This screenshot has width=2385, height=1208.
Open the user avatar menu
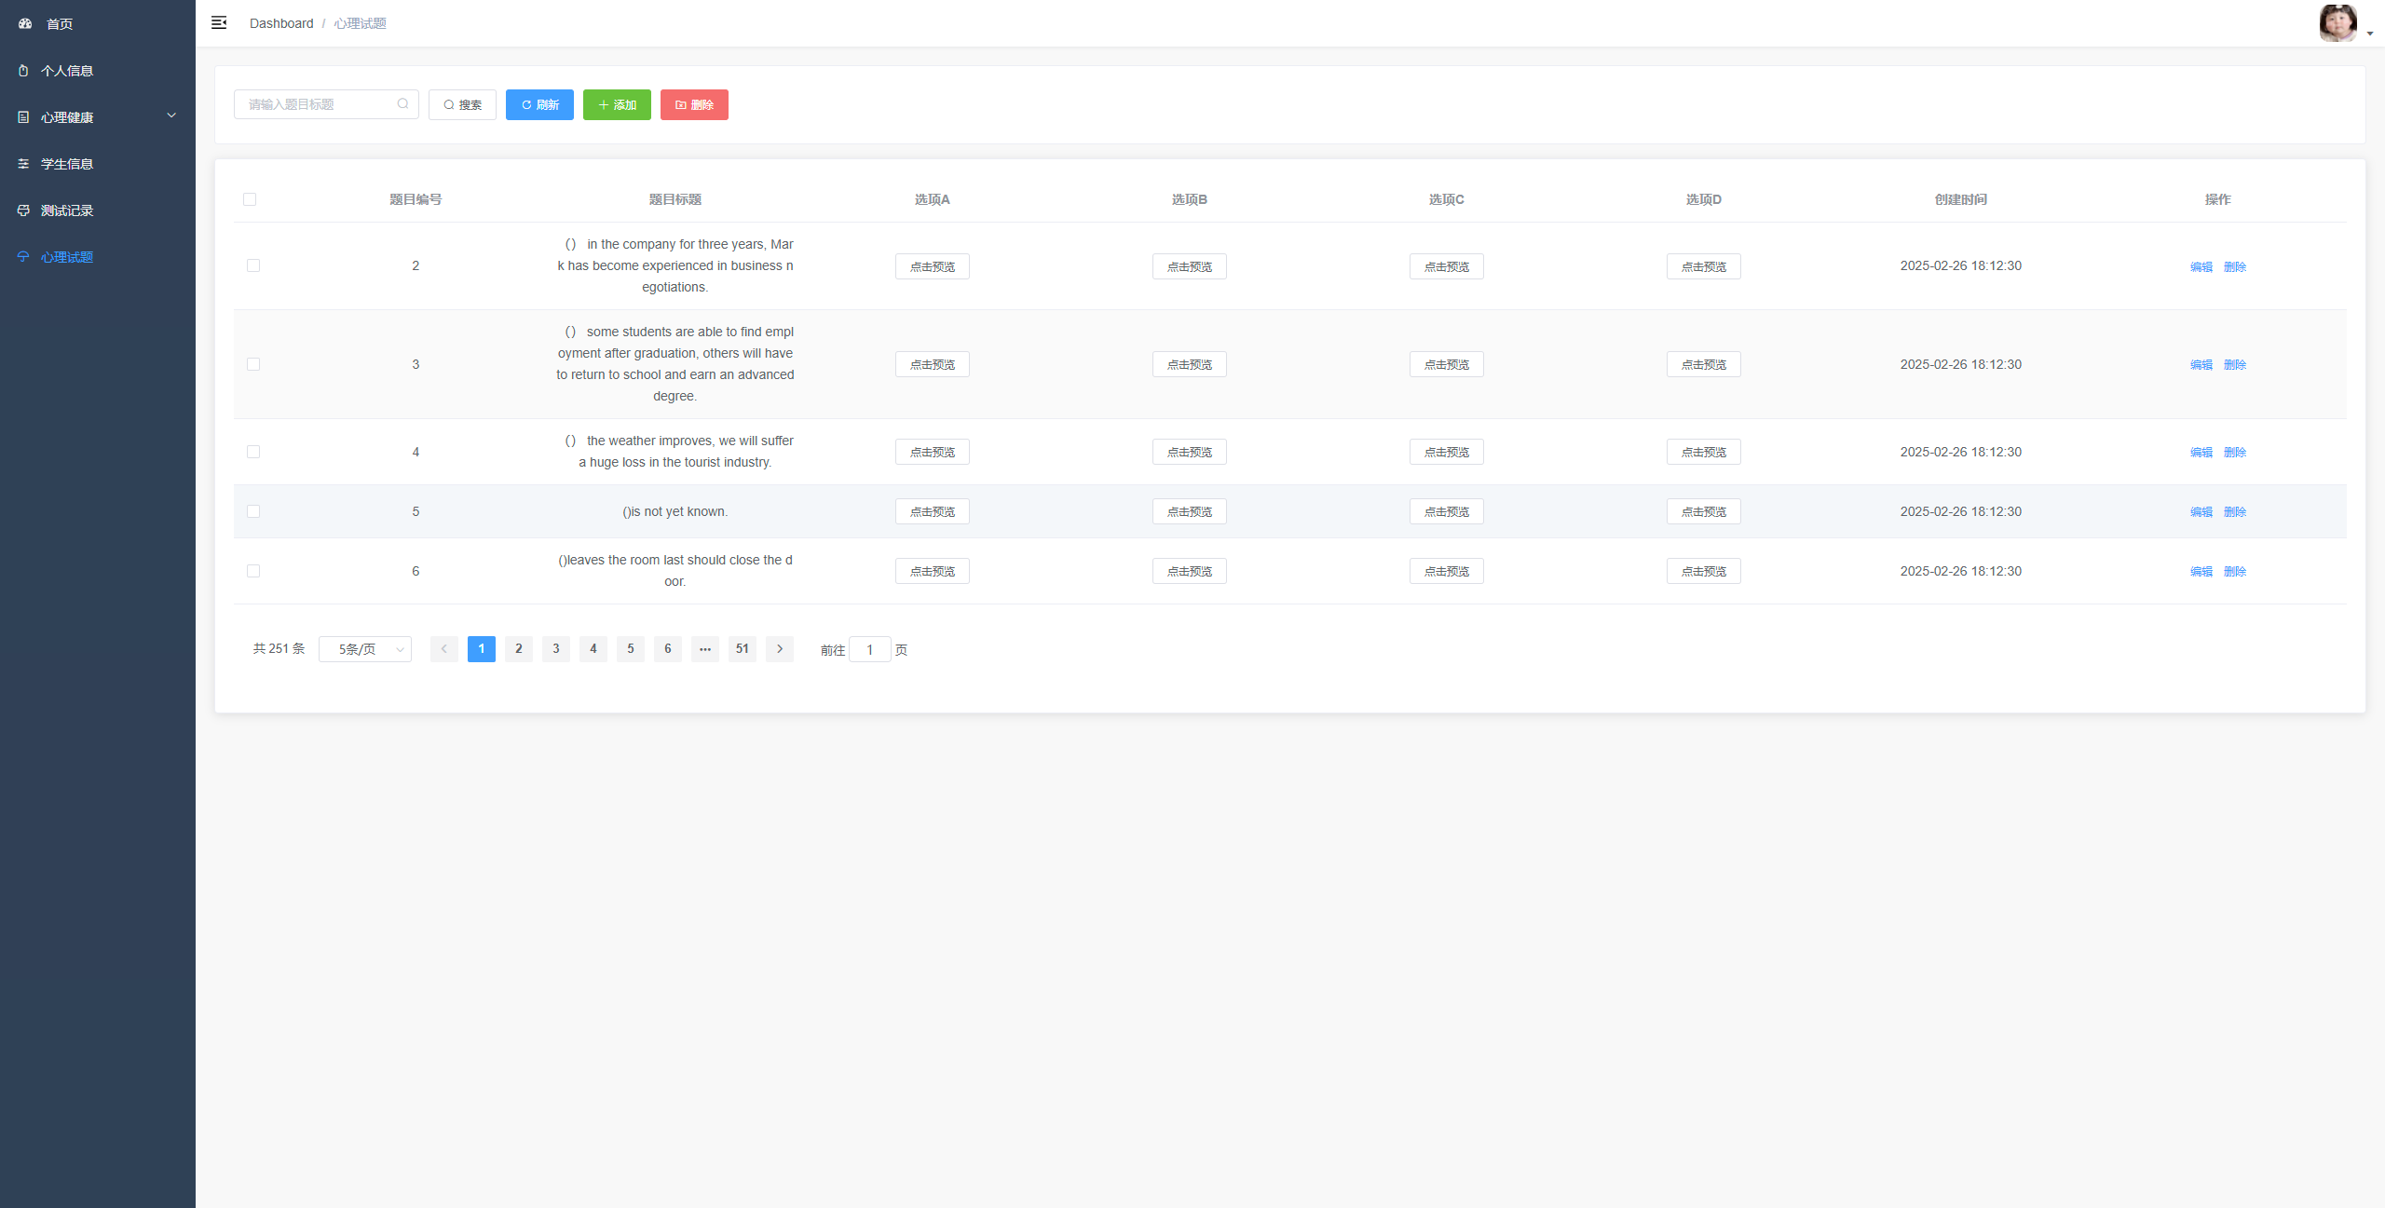click(x=2337, y=23)
